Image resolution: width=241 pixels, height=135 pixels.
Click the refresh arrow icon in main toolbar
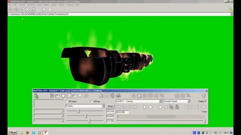(x=21, y=10)
